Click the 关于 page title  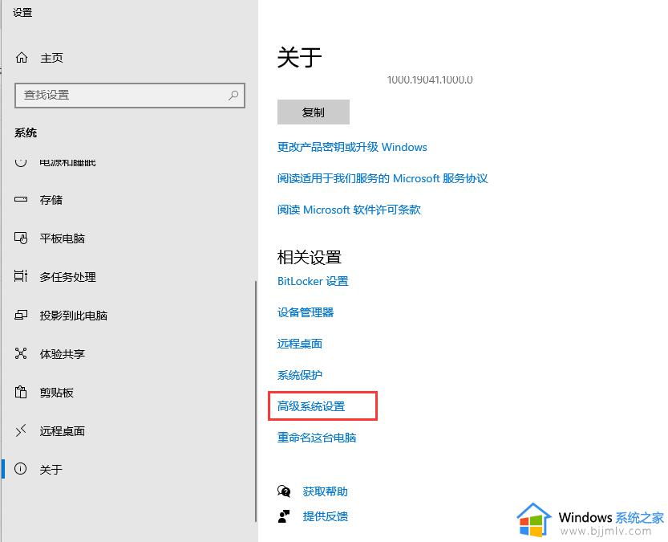click(x=299, y=57)
